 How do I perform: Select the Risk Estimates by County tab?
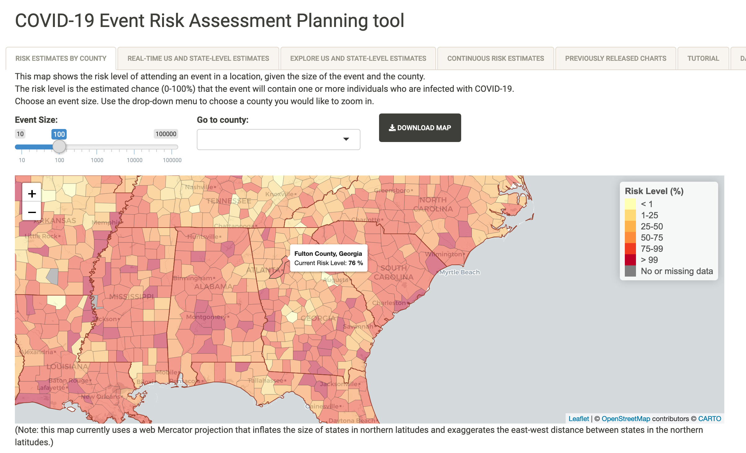(x=61, y=58)
